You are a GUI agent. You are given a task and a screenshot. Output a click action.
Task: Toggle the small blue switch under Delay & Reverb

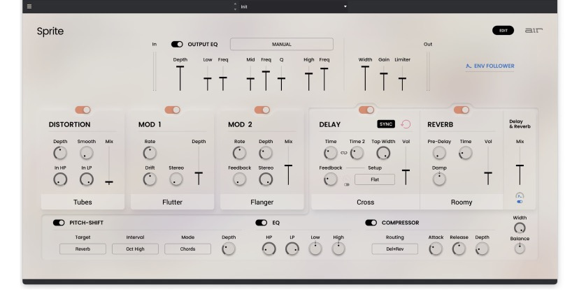[520, 202]
